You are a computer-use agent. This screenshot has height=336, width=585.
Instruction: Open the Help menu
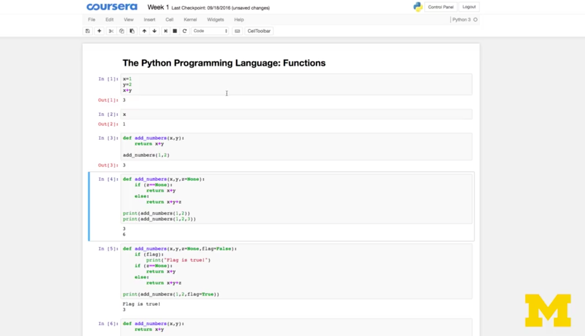pyautogui.click(x=239, y=19)
